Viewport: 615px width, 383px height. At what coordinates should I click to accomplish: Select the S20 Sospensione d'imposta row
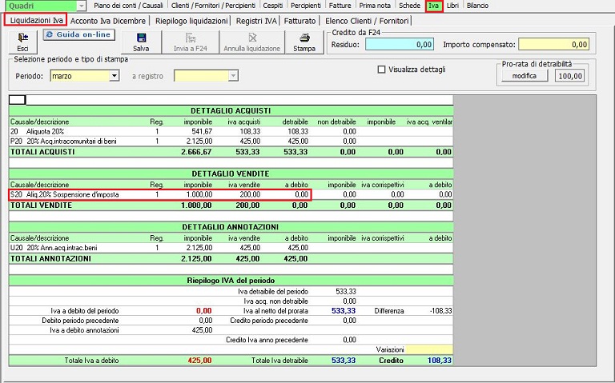[x=231, y=194]
